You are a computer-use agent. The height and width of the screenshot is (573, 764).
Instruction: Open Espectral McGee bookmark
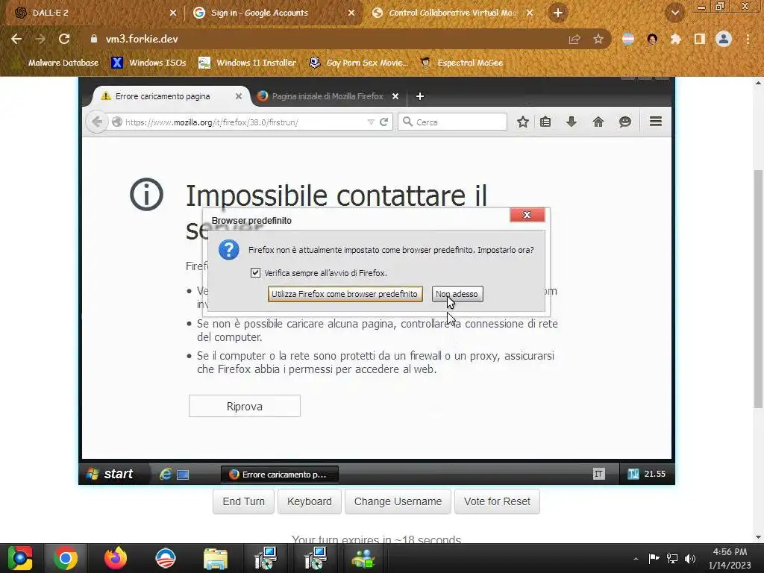click(462, 63)
